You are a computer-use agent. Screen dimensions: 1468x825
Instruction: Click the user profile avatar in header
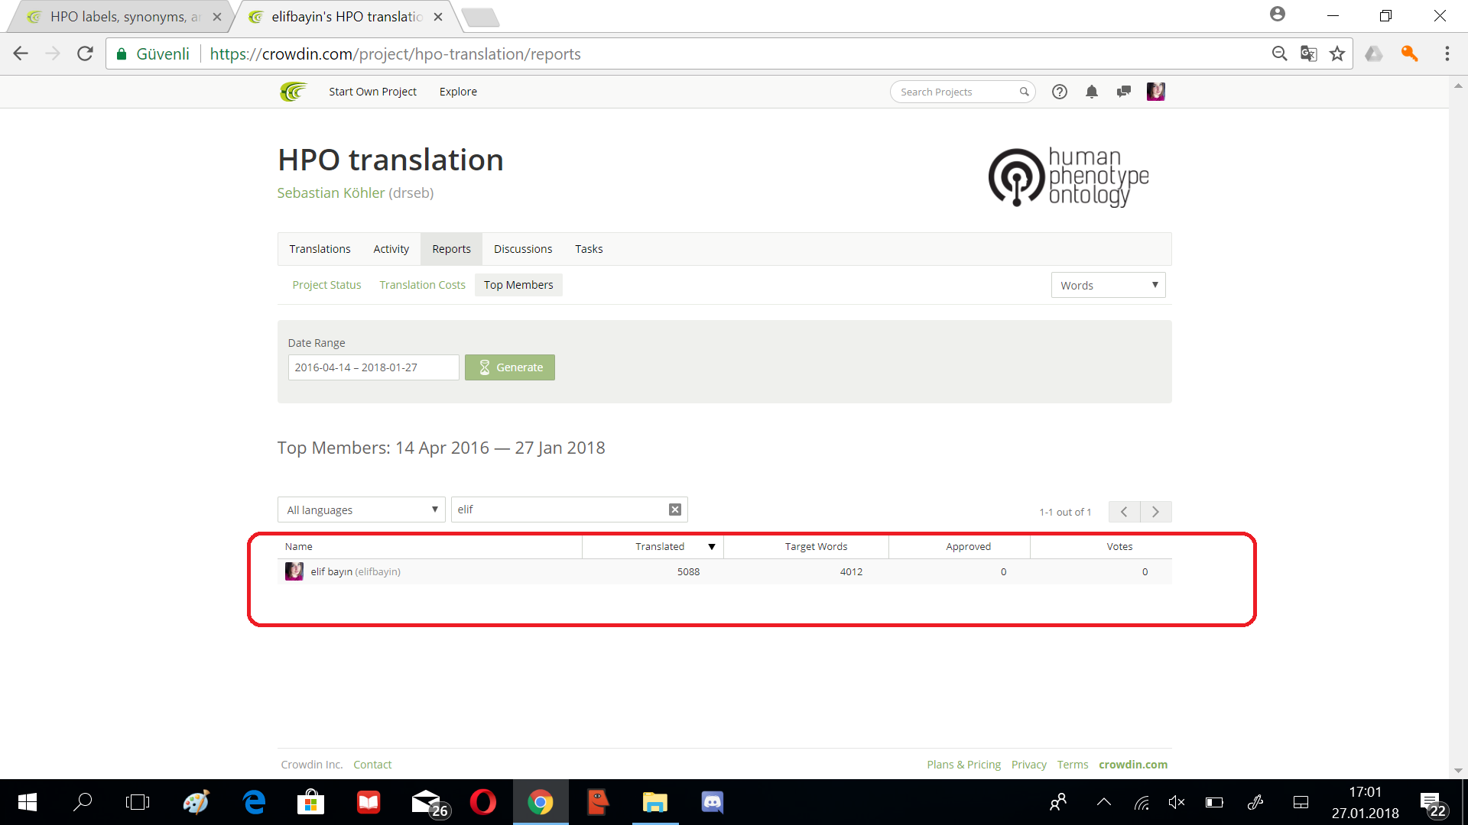pos(1155,92)
